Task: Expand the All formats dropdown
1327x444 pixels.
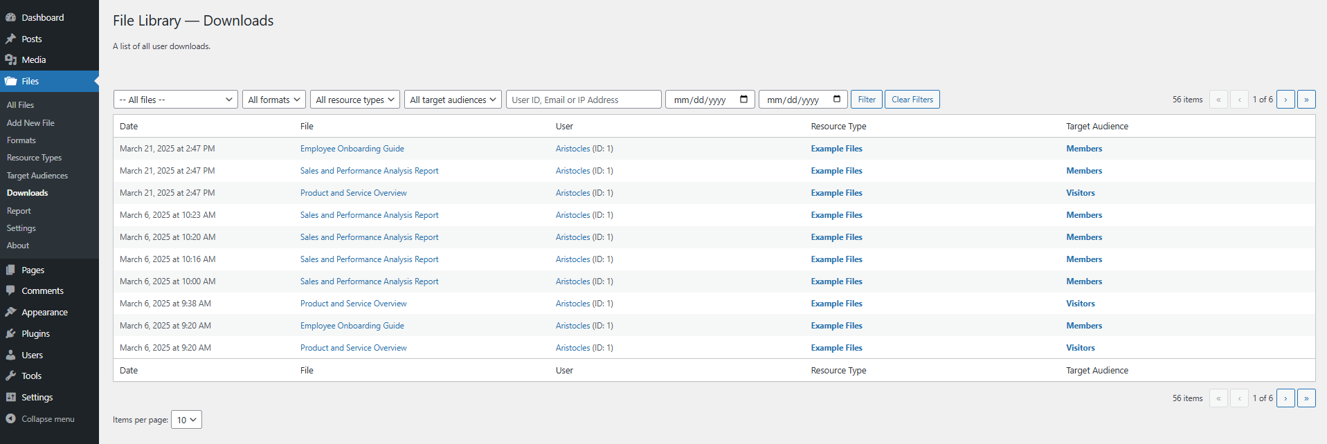Action: (x=274, y=100)
